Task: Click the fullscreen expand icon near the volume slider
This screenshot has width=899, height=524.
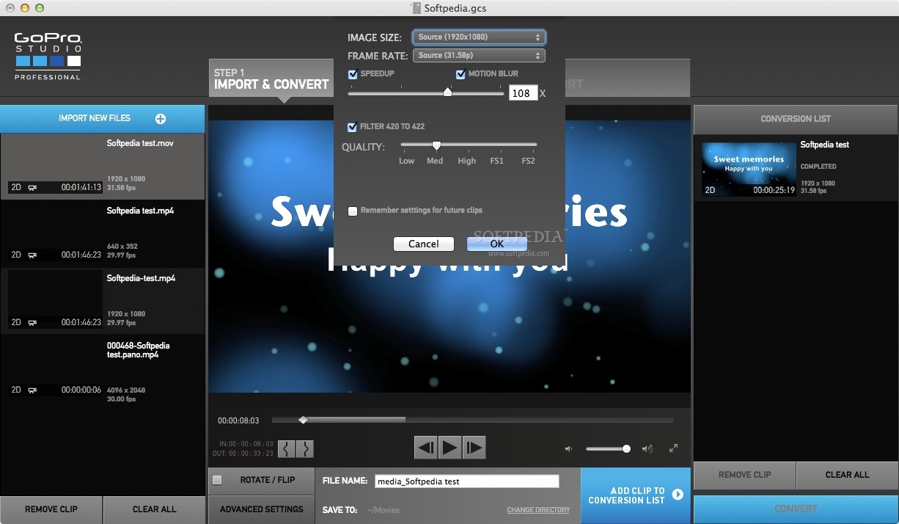Action: [x=673, y=447]
